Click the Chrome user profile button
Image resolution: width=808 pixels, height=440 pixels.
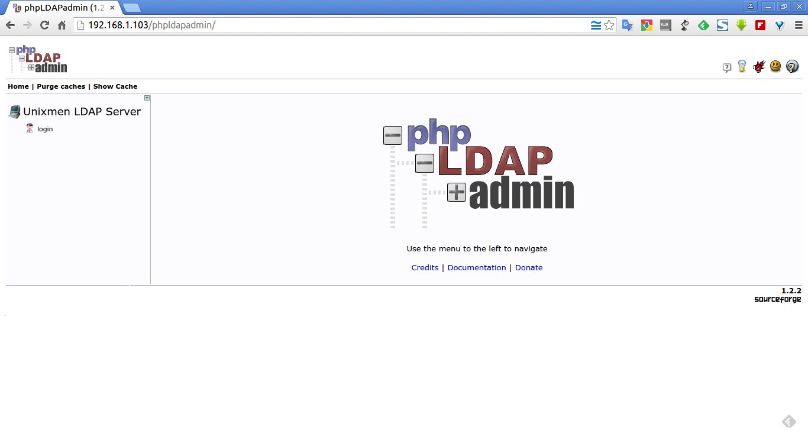(x=751, y=7)
